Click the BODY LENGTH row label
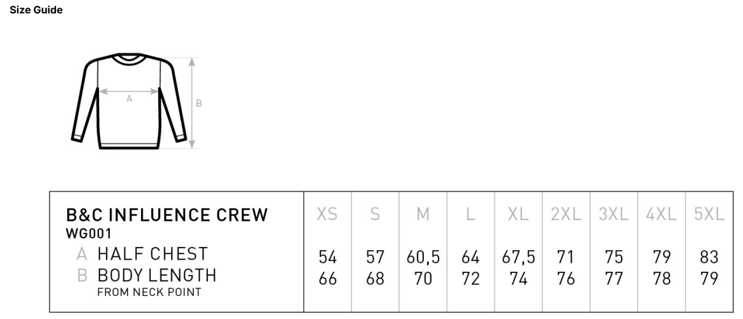 (x=157, y=275)
